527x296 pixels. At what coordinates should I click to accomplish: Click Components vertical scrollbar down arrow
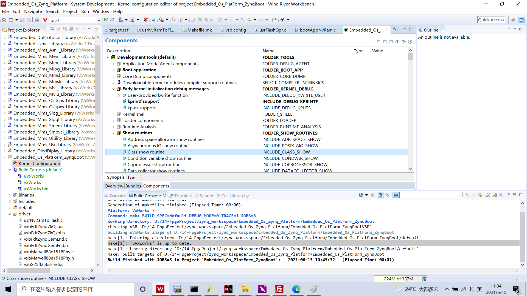pos(410,169)
